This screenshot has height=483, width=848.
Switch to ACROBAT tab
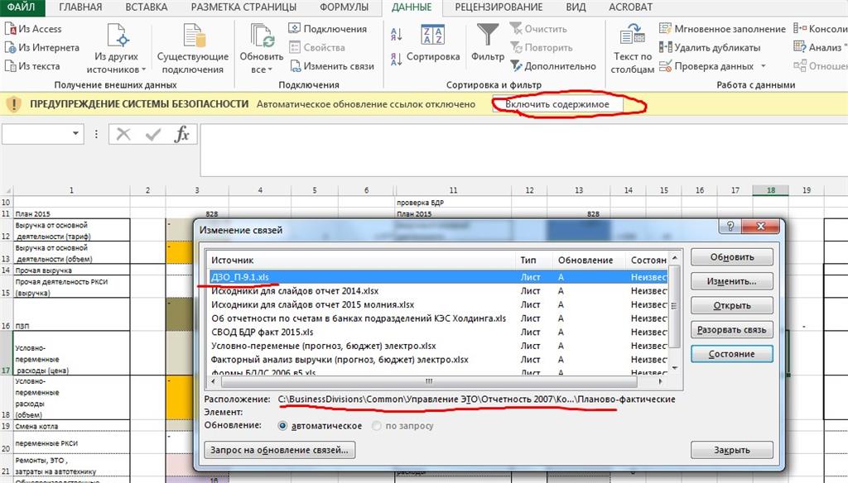[630, 7]
